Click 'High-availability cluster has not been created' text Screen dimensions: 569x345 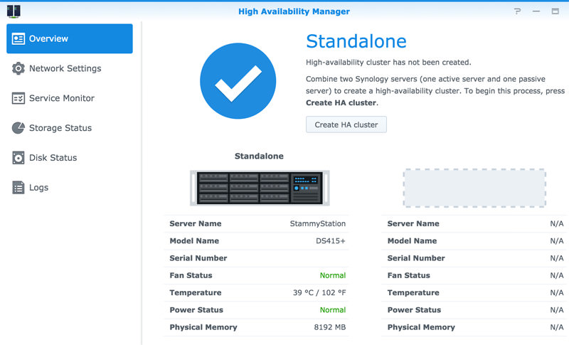click(388, 63)
